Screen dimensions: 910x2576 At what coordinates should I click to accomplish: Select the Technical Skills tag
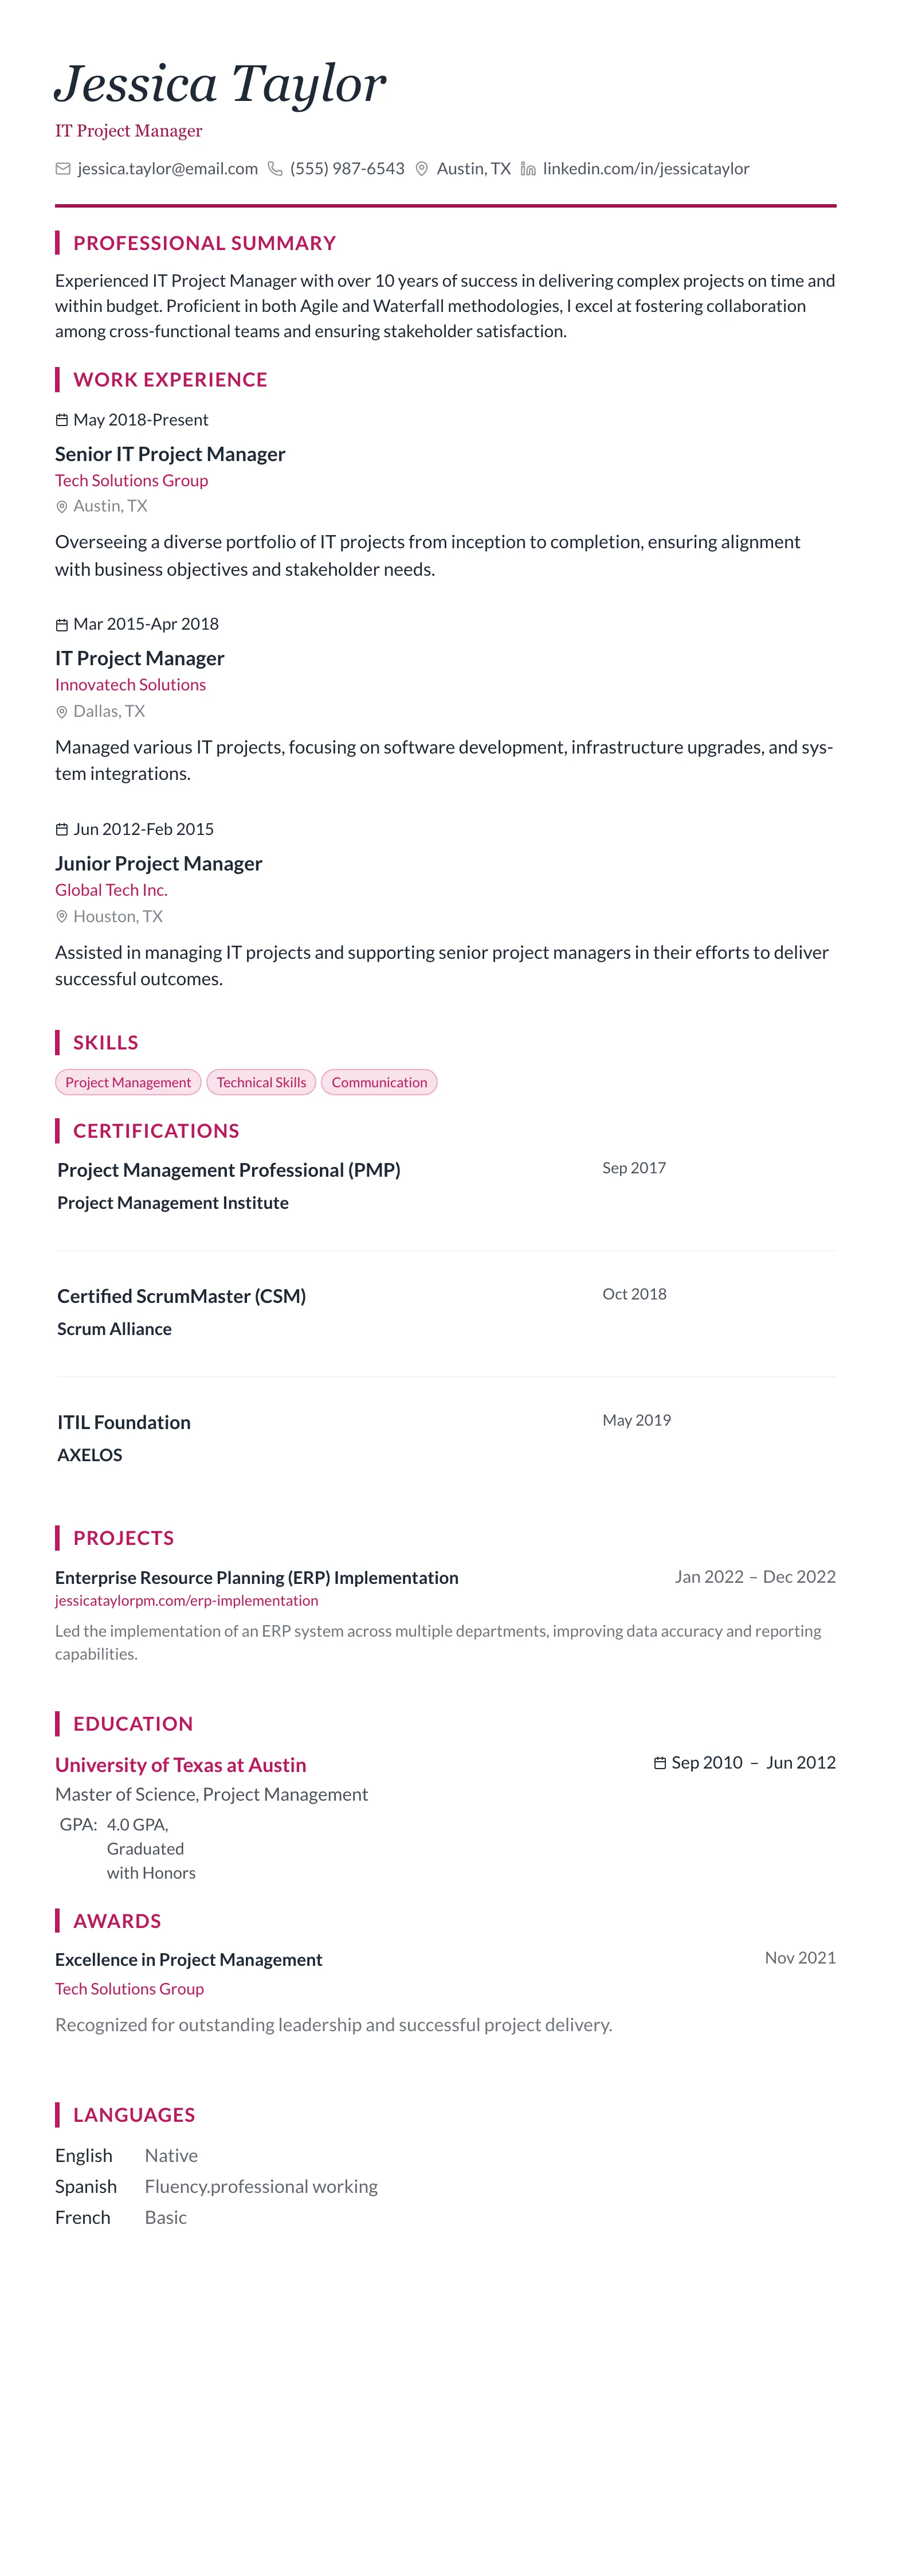point(262,1082)
